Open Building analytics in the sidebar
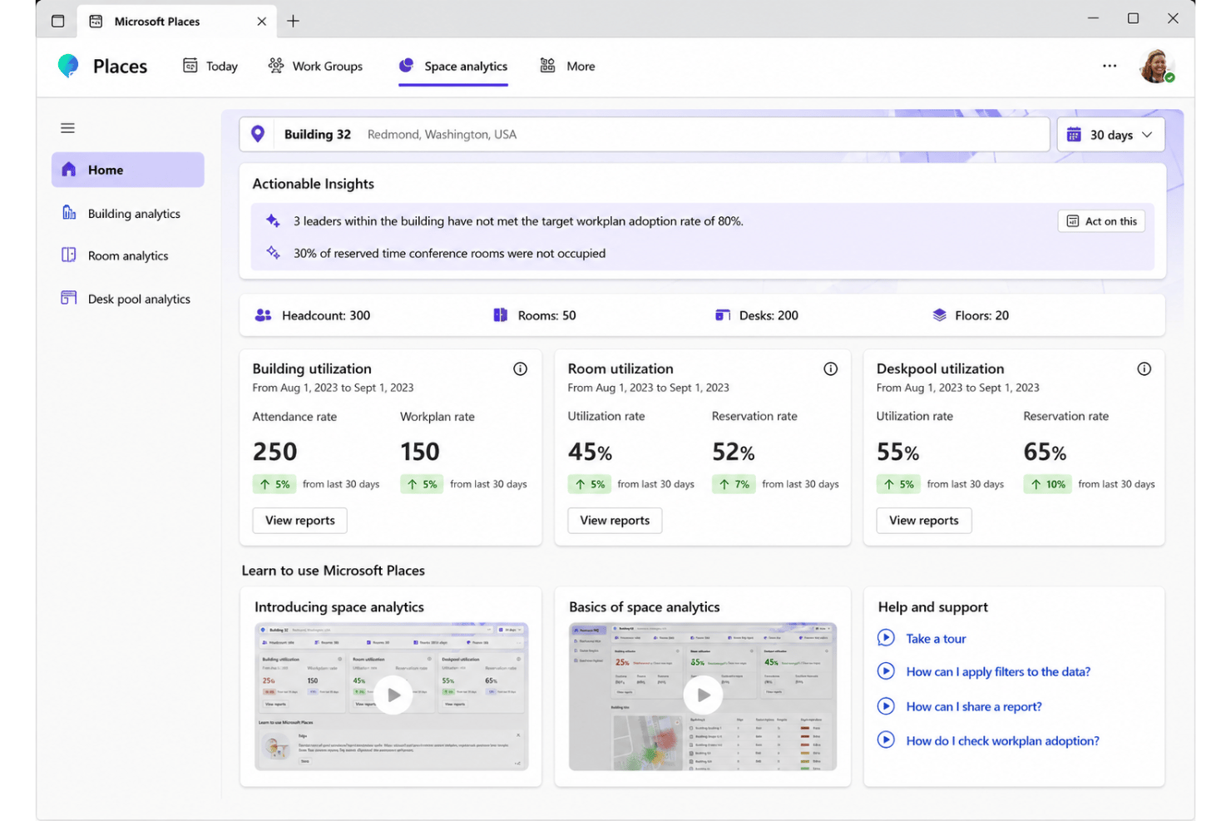The height and width of the screenshot is (821, 1231). point(128,214)
